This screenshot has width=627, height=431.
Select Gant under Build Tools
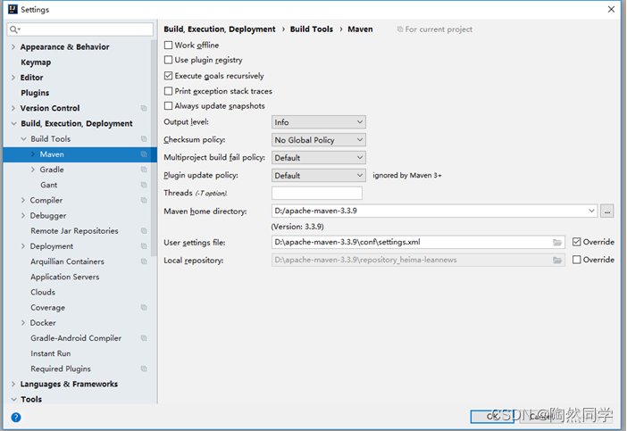click(x=49, y=185)
